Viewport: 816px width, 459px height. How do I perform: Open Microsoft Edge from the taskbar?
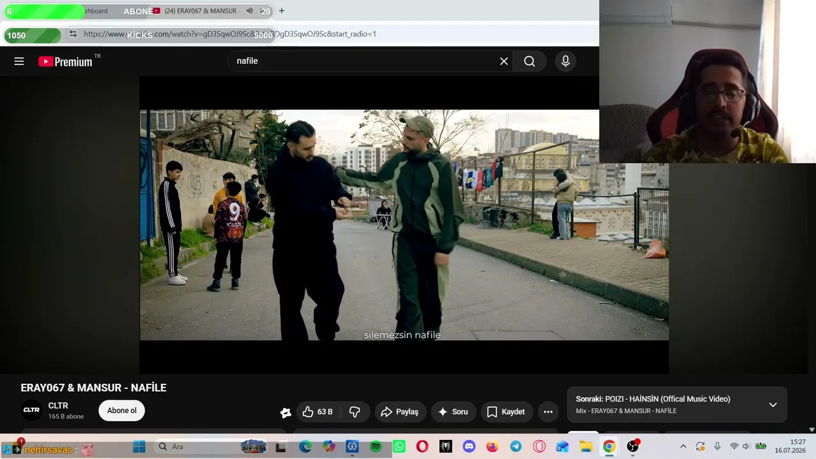(305, 447)
